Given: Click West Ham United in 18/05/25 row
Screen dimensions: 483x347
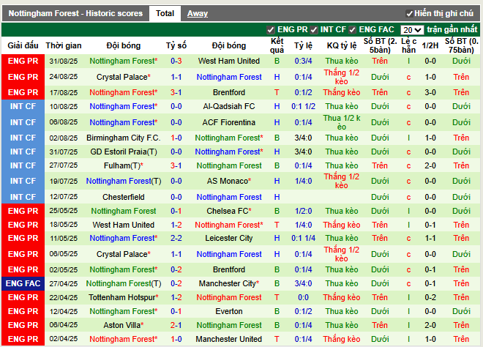Looking at the screenshot, I should coord(123,225).
